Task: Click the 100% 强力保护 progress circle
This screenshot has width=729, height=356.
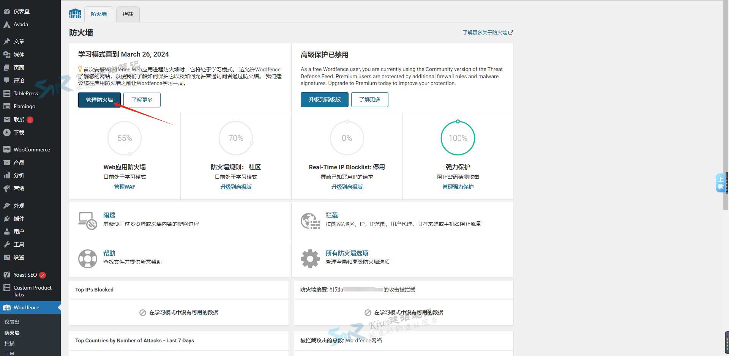Action: tap(458, 138)
